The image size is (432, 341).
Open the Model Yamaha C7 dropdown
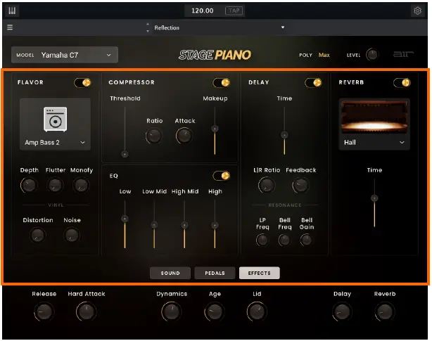pos(65,55)
